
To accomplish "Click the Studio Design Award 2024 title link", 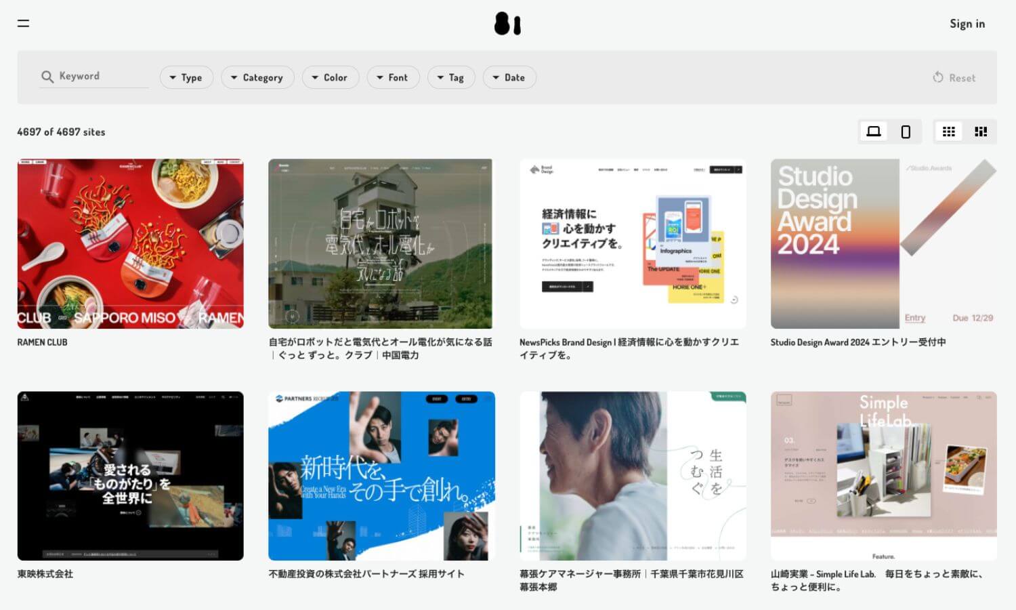I will tap(858, 342).
